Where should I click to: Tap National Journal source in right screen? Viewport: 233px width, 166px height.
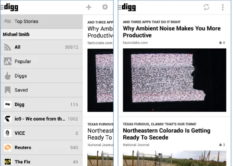pos(136,145)
